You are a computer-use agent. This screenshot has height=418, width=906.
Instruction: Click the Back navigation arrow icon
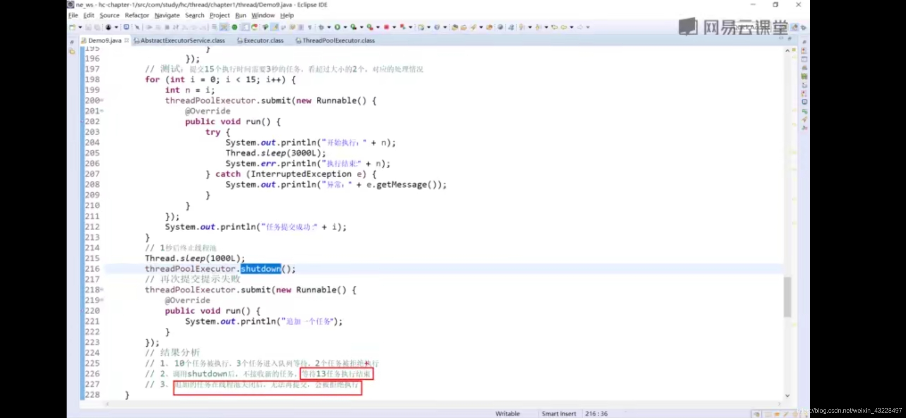564,27
